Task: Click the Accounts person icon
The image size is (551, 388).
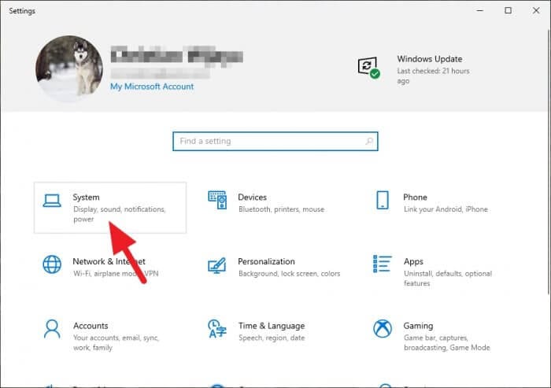Action: 52,329
